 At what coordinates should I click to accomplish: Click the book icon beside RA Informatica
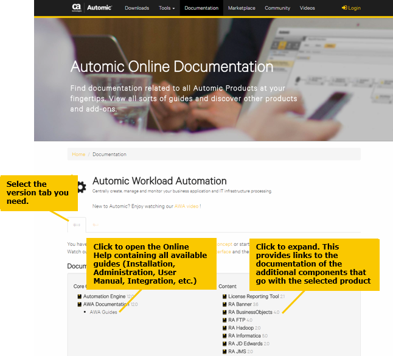tap(225, 336)
